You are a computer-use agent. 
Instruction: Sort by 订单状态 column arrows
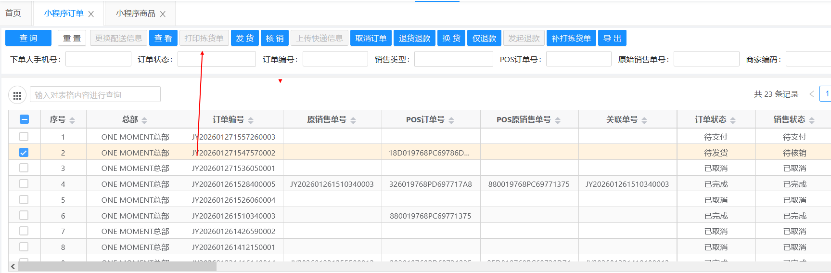(x=733, y=120)
